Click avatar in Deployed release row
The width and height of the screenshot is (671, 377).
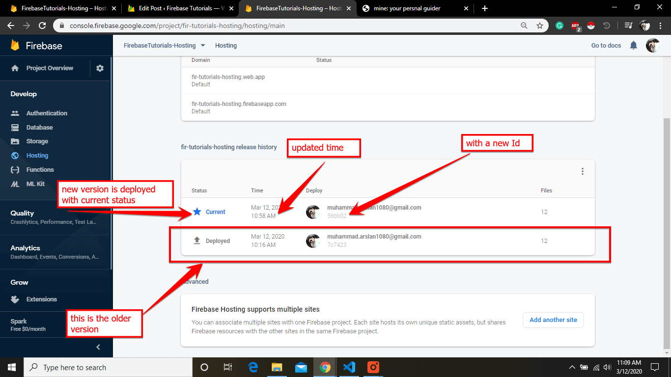(313, 241)
